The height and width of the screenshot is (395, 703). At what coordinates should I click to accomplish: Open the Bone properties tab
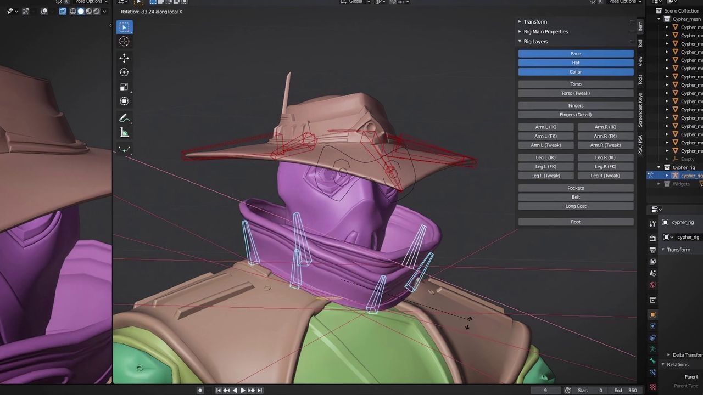click(x=652, y=360)
